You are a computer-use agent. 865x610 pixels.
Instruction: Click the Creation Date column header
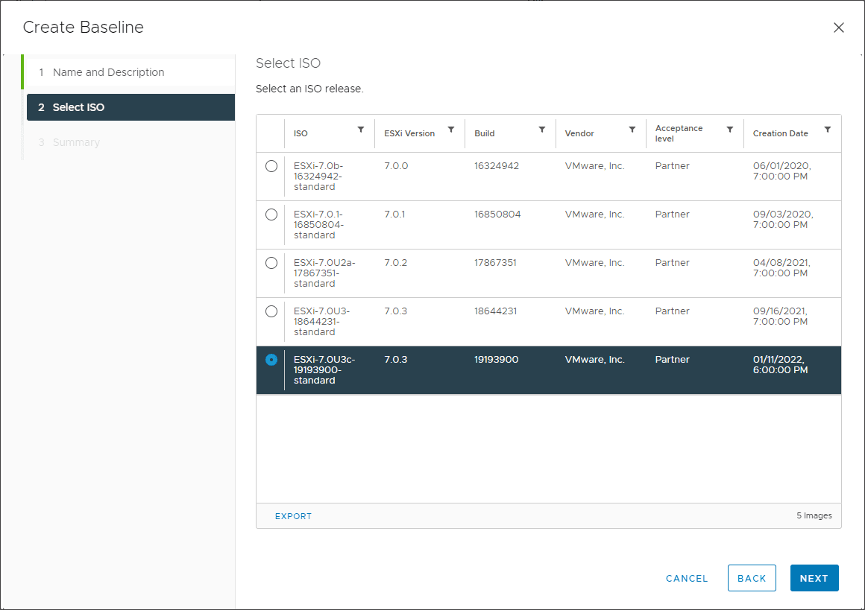tap(780, 133)
